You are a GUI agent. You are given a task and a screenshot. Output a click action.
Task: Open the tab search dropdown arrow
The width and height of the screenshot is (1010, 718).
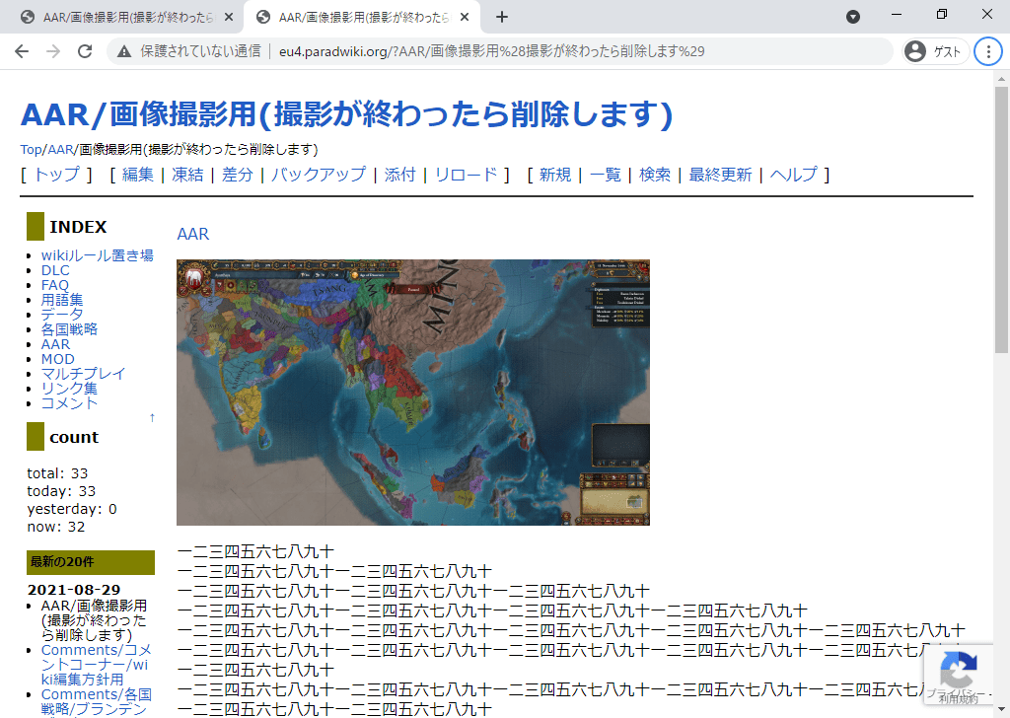click(853, 17)
